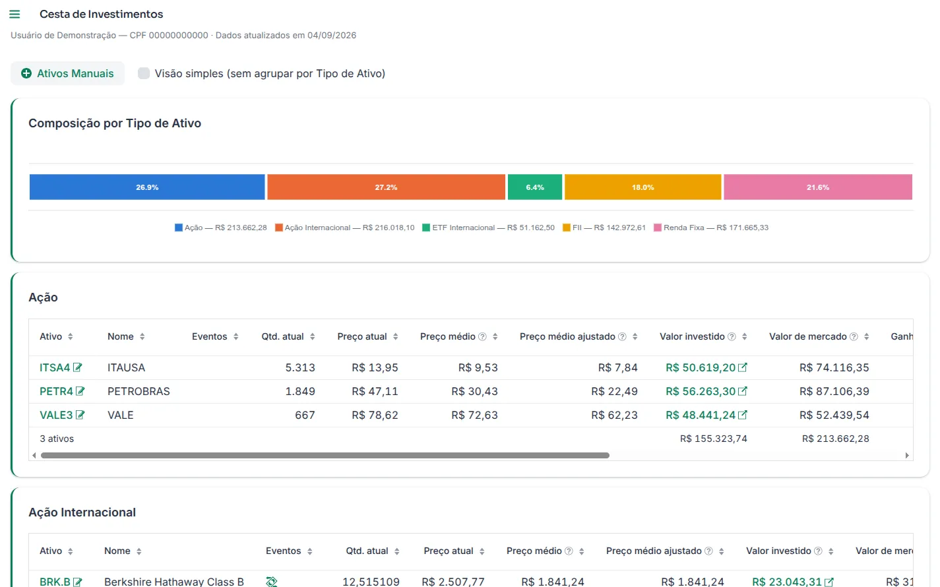Click the green 6.4% ETF Internacional bar segment
940x587 pixels.
point(535,187)
